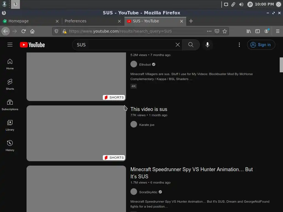Close the Preferences tab

(119, 21)
